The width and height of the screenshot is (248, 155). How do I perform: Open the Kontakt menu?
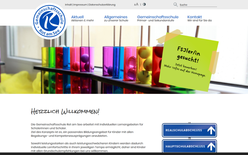195,17
